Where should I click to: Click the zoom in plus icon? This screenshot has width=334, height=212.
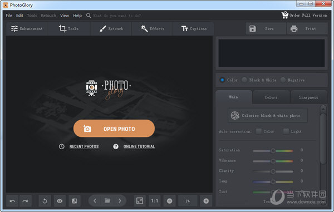pos(206,201)
